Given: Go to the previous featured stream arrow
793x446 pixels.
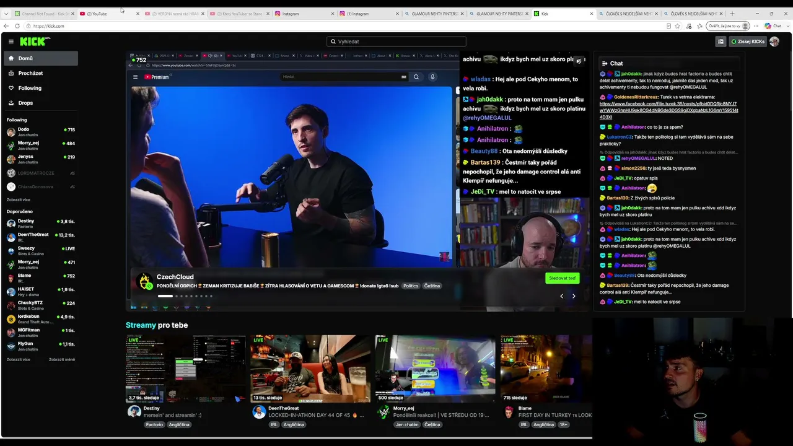Looking at the screenshot, I should pos(561,296).
